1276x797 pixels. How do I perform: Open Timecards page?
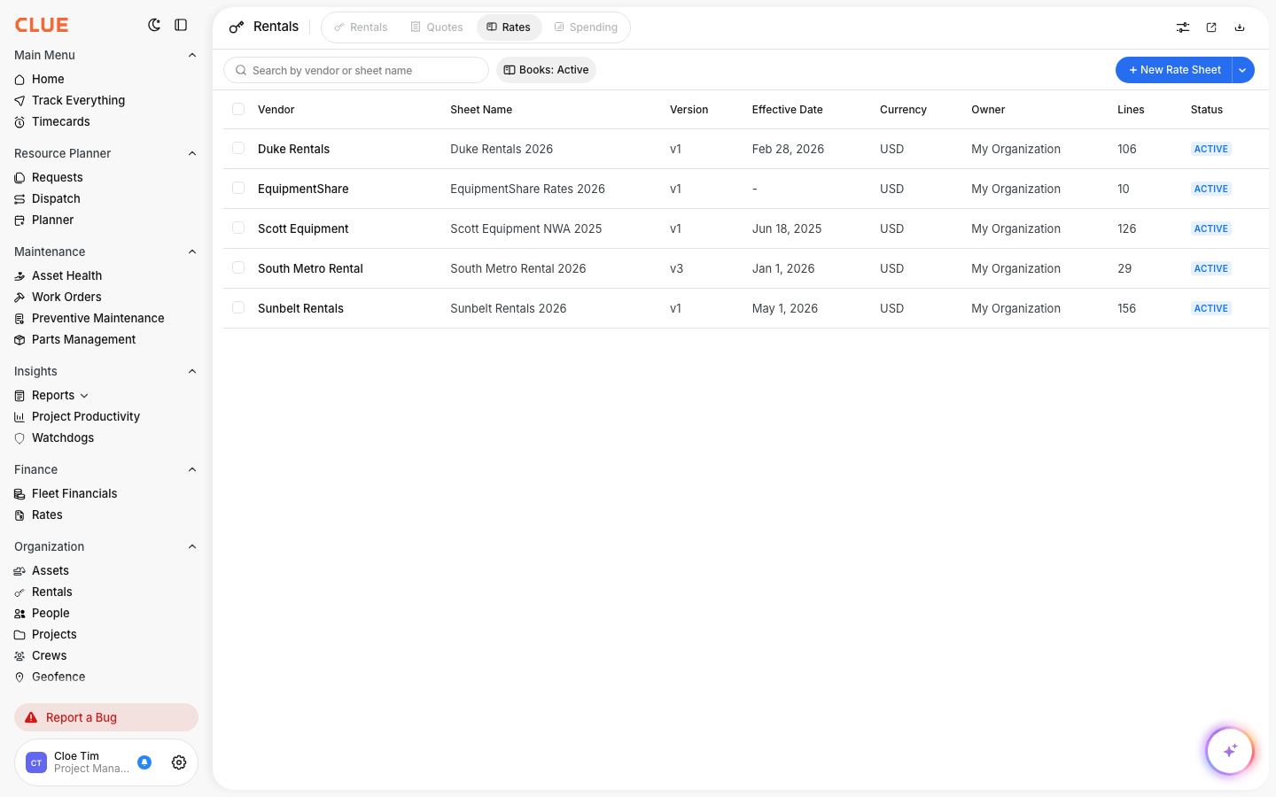coord(60,121)
